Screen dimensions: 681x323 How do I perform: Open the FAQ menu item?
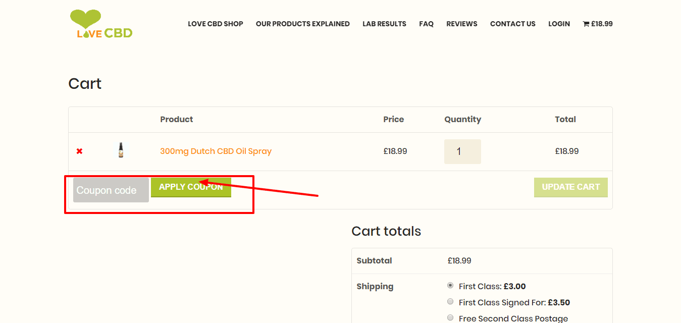click(426, 24)
